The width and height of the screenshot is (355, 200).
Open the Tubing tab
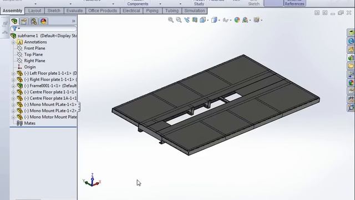coord(172,11)
